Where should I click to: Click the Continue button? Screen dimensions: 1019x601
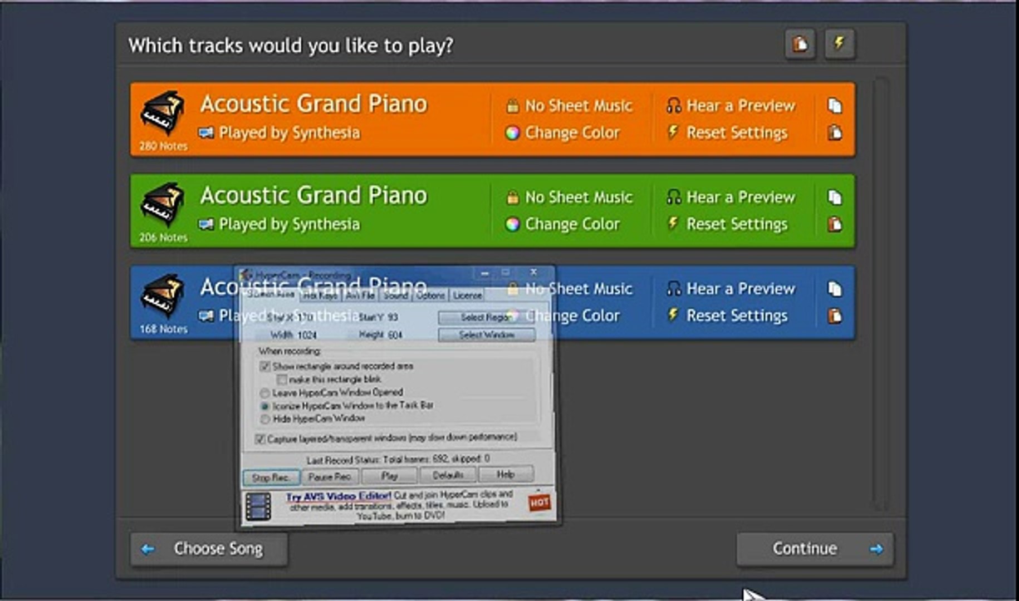tap(815, 549)
